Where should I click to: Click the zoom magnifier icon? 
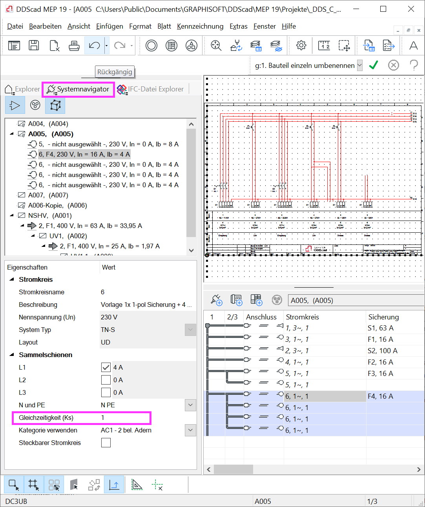(x=216, y=46)
